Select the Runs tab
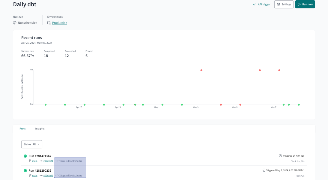The image size is (328, 180). (x=22, y=129)
